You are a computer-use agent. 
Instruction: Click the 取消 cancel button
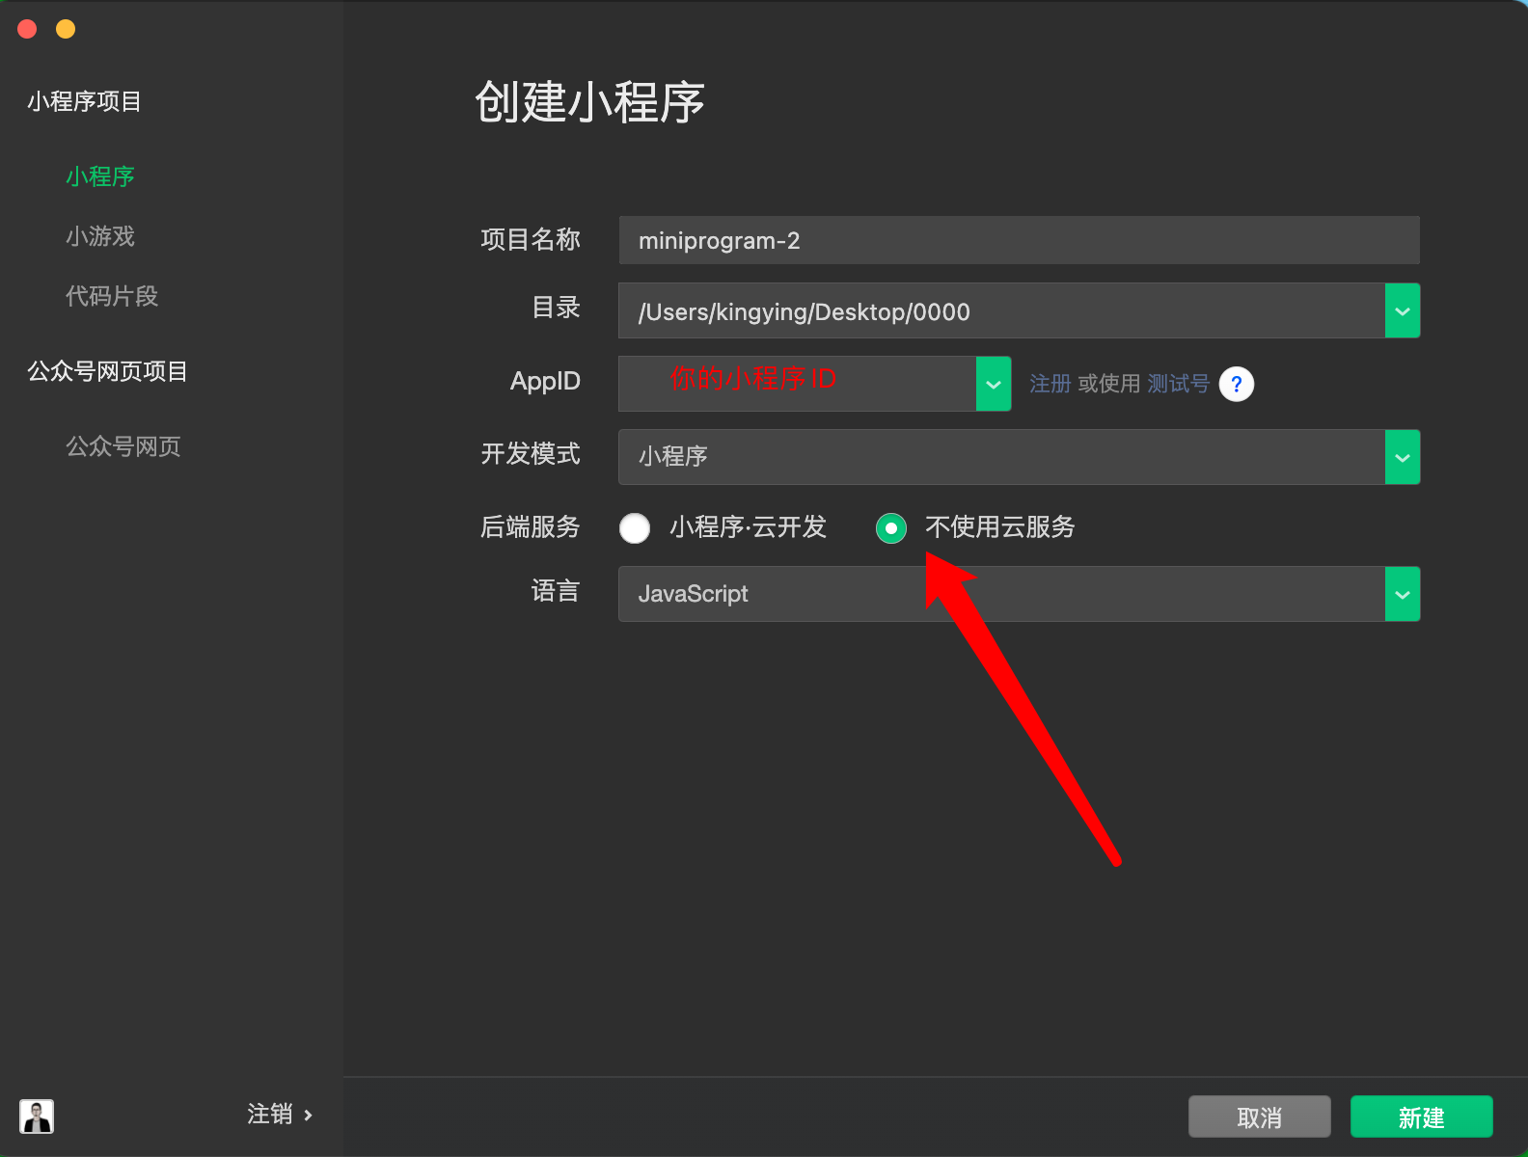click(1260, 1117)
